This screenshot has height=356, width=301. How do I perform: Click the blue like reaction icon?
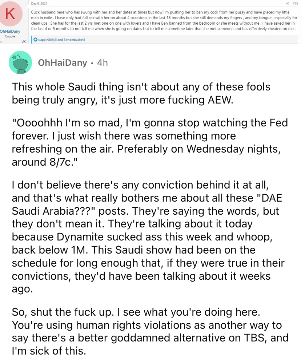click(x=35, y=40)
